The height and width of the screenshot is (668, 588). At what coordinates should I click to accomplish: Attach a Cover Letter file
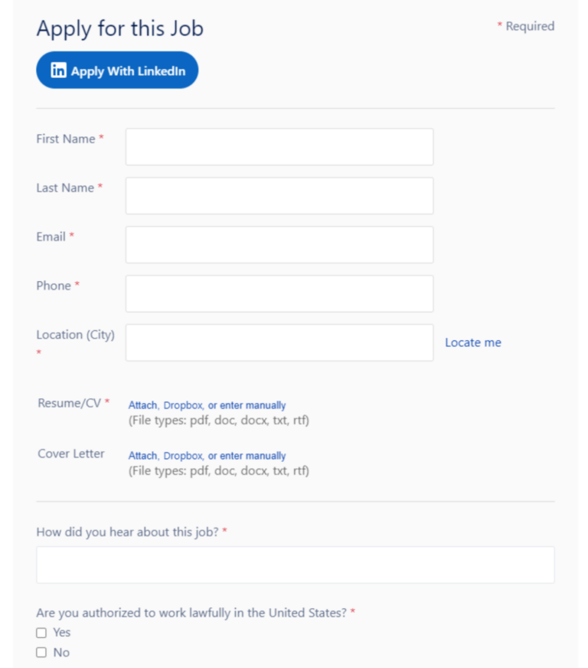(x=142, y=456)
